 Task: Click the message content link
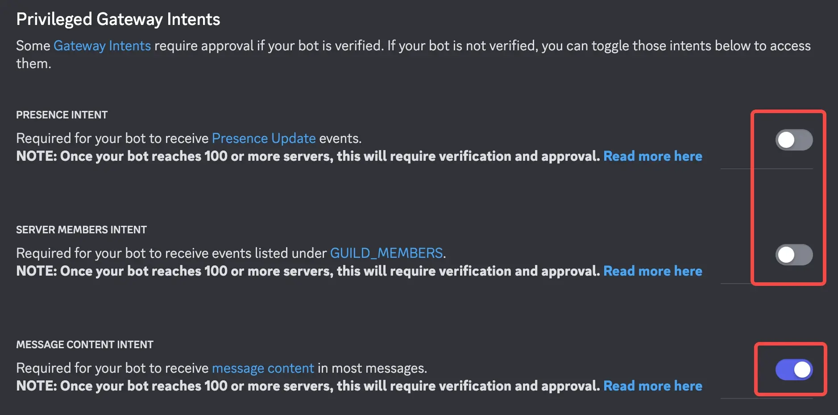coord(263,368)
